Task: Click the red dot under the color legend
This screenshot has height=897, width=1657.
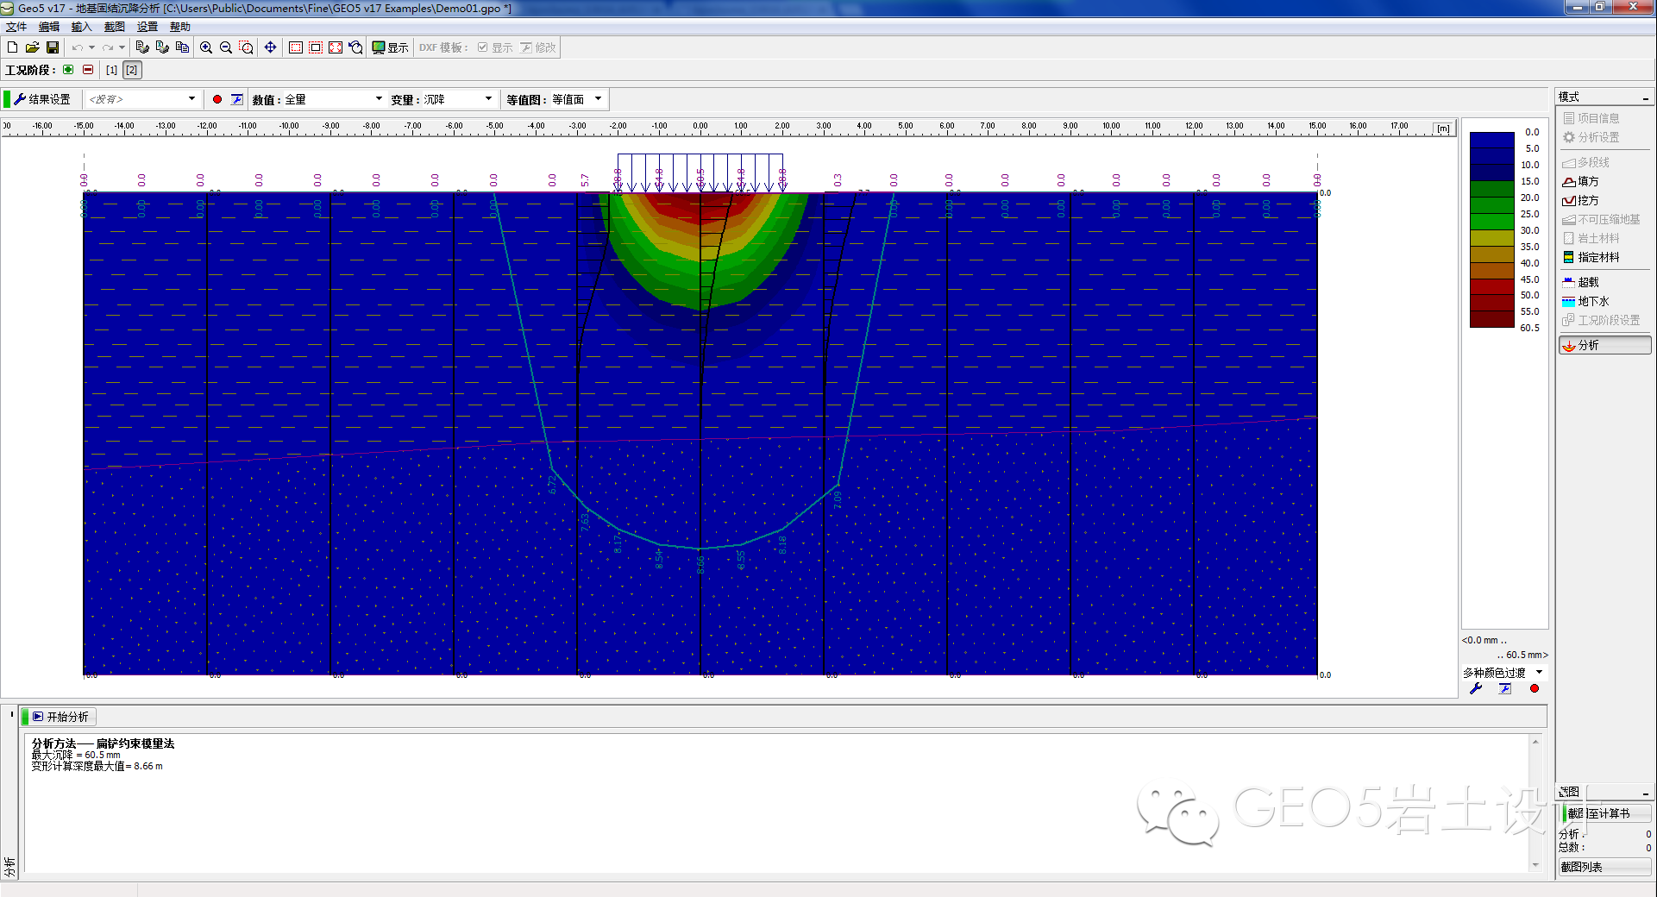Action: [1535, 688]
